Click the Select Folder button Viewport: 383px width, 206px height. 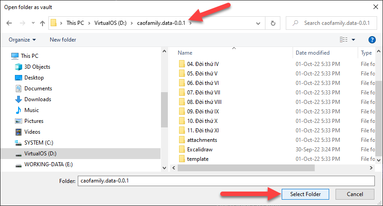point(305,194)
